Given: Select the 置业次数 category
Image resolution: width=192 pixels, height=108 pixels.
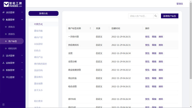Looking at the screenshot, I should [38, 31].
